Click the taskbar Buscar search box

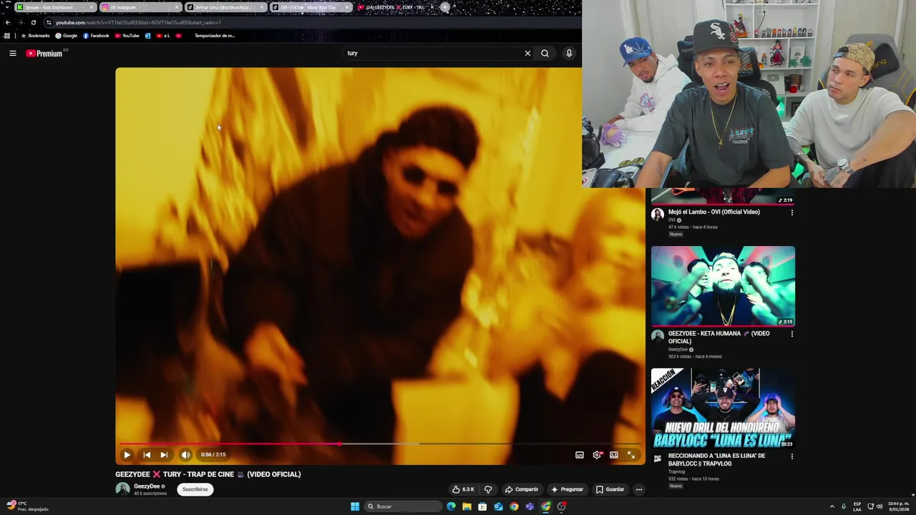403,506
